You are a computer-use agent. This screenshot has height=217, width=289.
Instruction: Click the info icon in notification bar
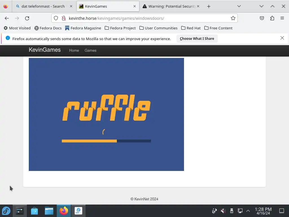click(8, 38)
